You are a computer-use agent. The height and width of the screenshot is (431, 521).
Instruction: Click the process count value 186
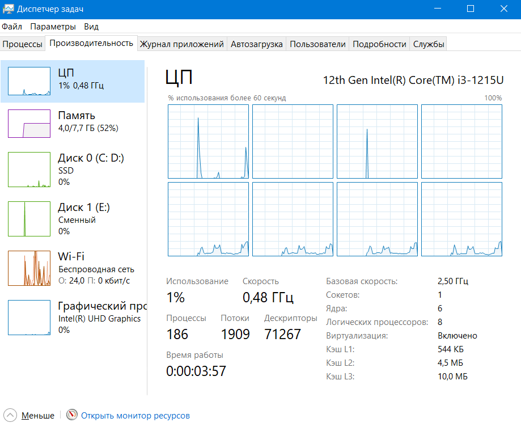pyautogui.click(x=177, y=334)
